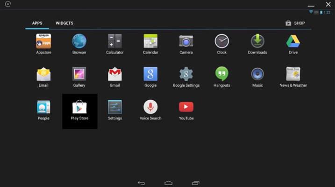Viewport: 335px width, 187px height.
Task: Click the 1:22 clock in status bar
Action: (x=327, y=13)
